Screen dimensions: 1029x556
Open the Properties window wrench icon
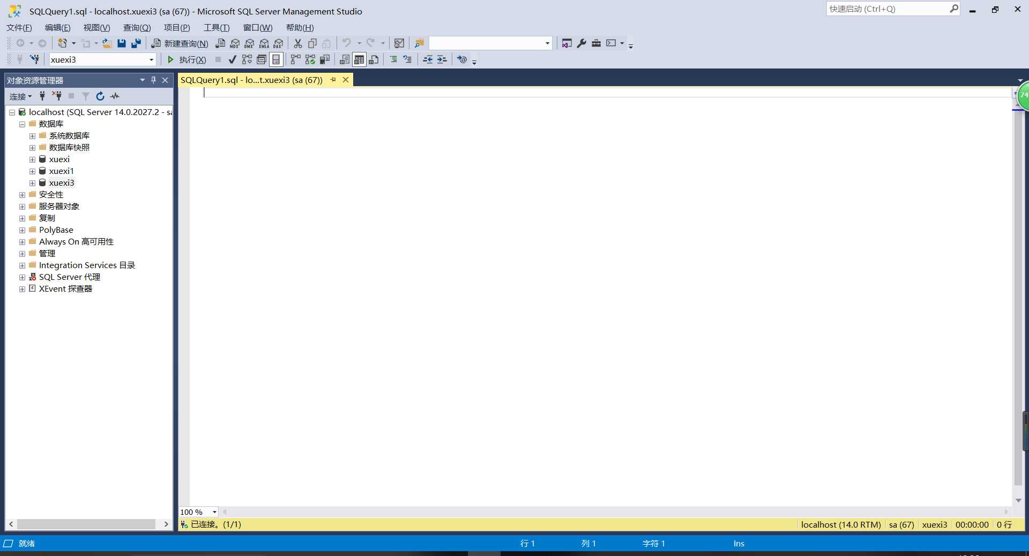pos(581,43)
